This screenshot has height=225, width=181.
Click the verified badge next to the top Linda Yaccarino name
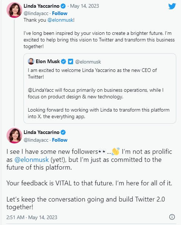pos(63,6)
